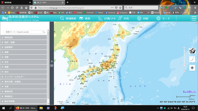The width and height of the screenshot is (198, 111).
Task: Click the fullscreen expand icon at map corner
Action: (196, 23)
